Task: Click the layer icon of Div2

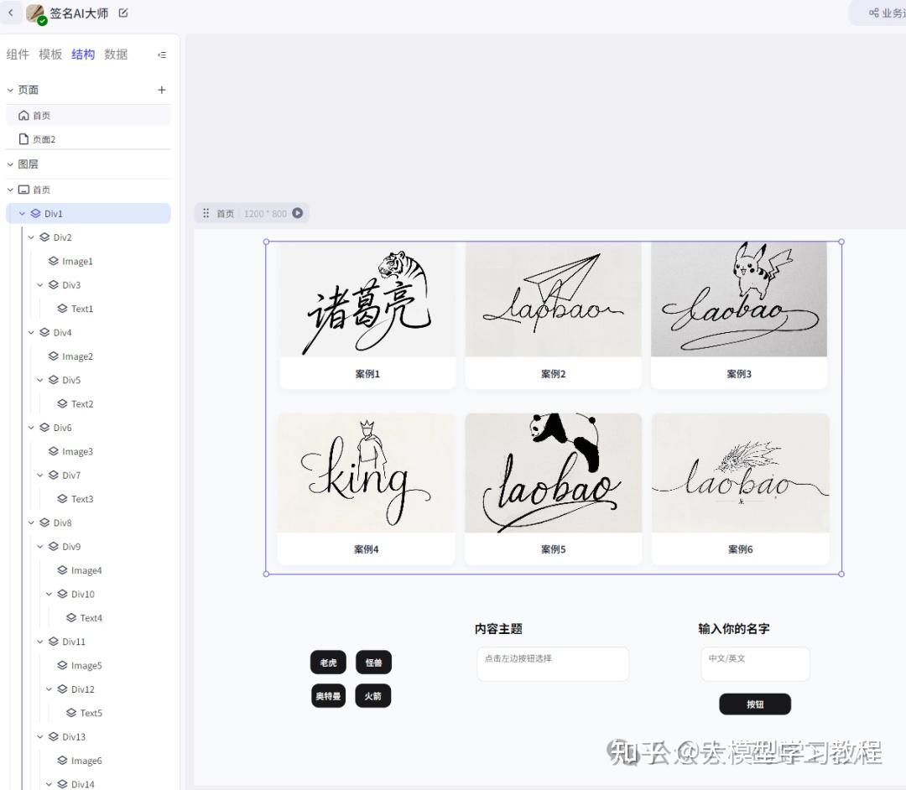Action: pos(44,237)
